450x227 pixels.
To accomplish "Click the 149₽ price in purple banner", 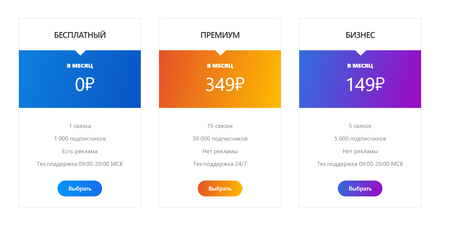I will pyautogui.click(x=365, y=85).
